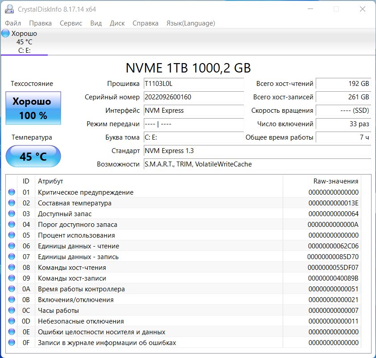Click raw value 0000000085D70
The width and height of the screenshot is (376, 358).
pos(333,256)
